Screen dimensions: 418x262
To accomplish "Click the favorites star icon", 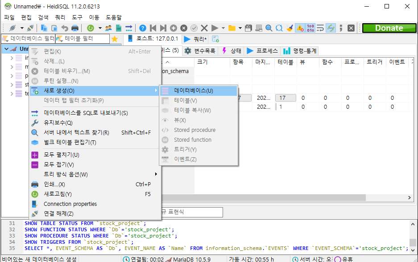I will [x=115, y=39].
